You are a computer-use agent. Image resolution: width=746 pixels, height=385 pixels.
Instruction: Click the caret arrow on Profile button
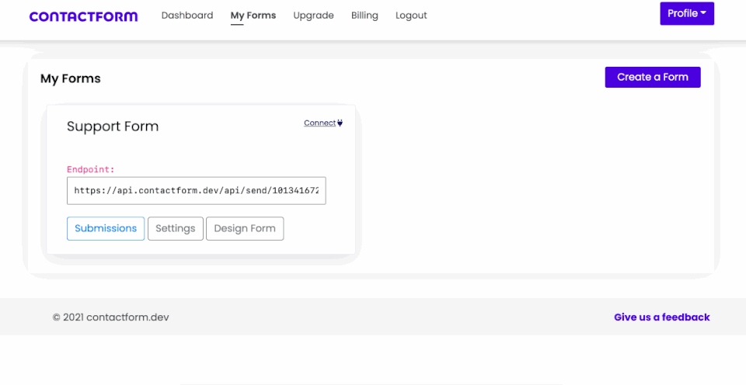pyautogui.click(x=703, y=13)
